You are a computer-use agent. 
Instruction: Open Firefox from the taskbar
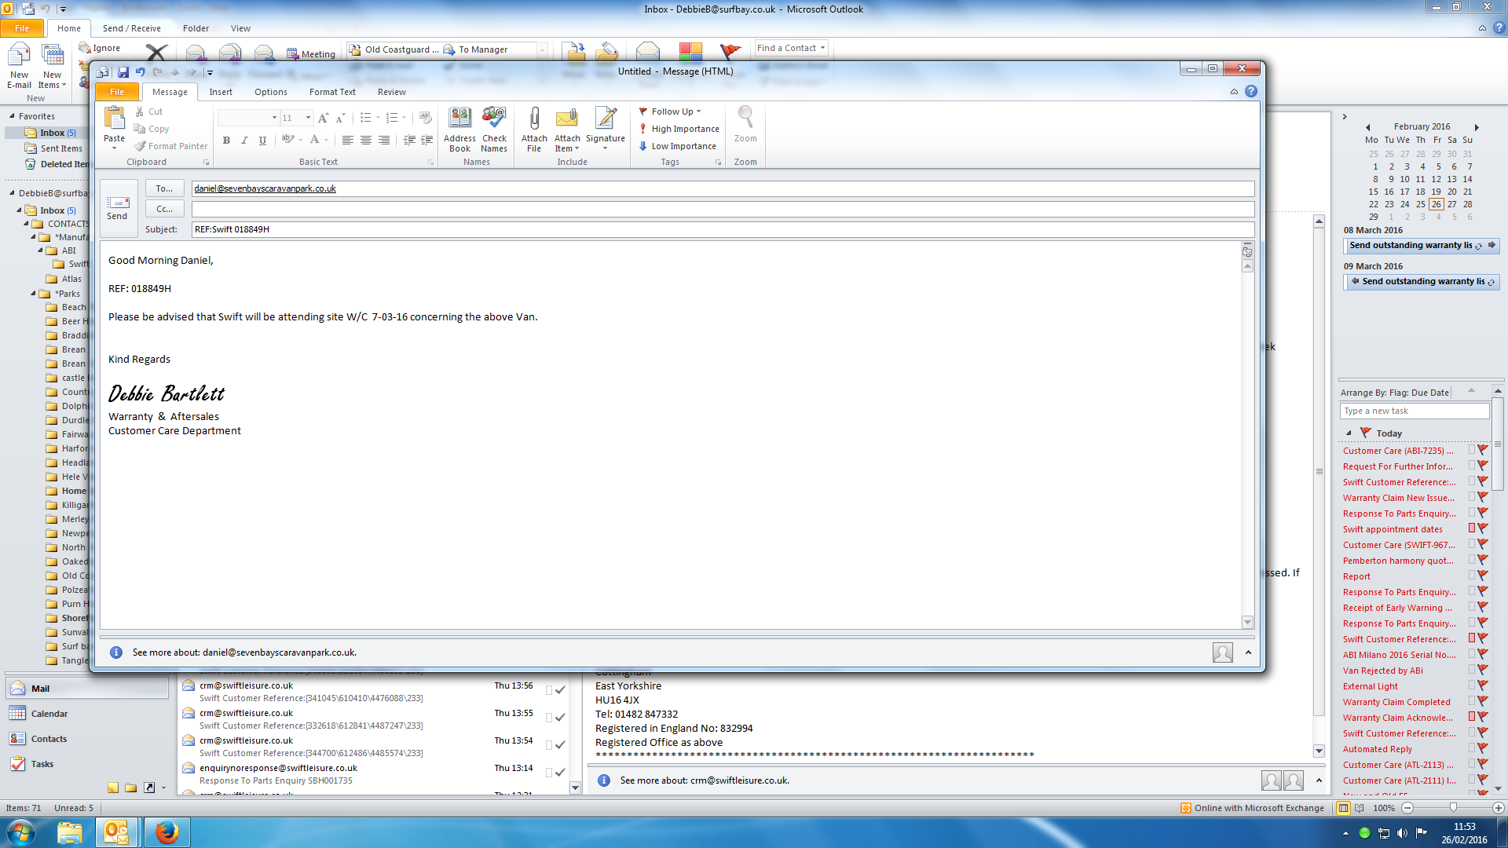[x=166, y=832]
